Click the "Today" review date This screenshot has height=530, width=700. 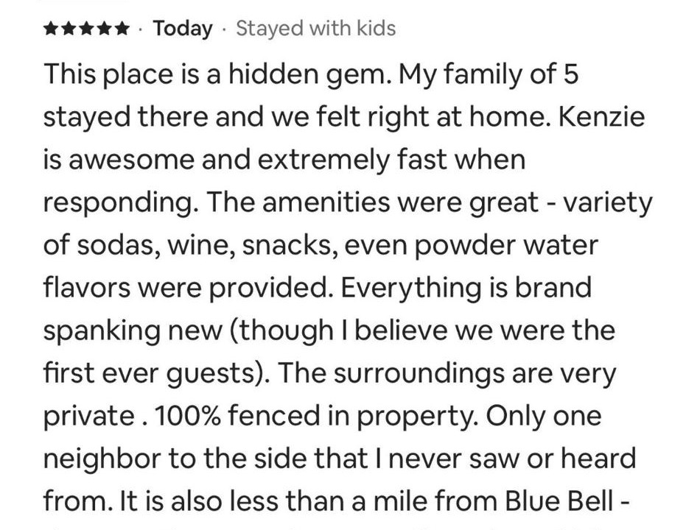[182, 29]
